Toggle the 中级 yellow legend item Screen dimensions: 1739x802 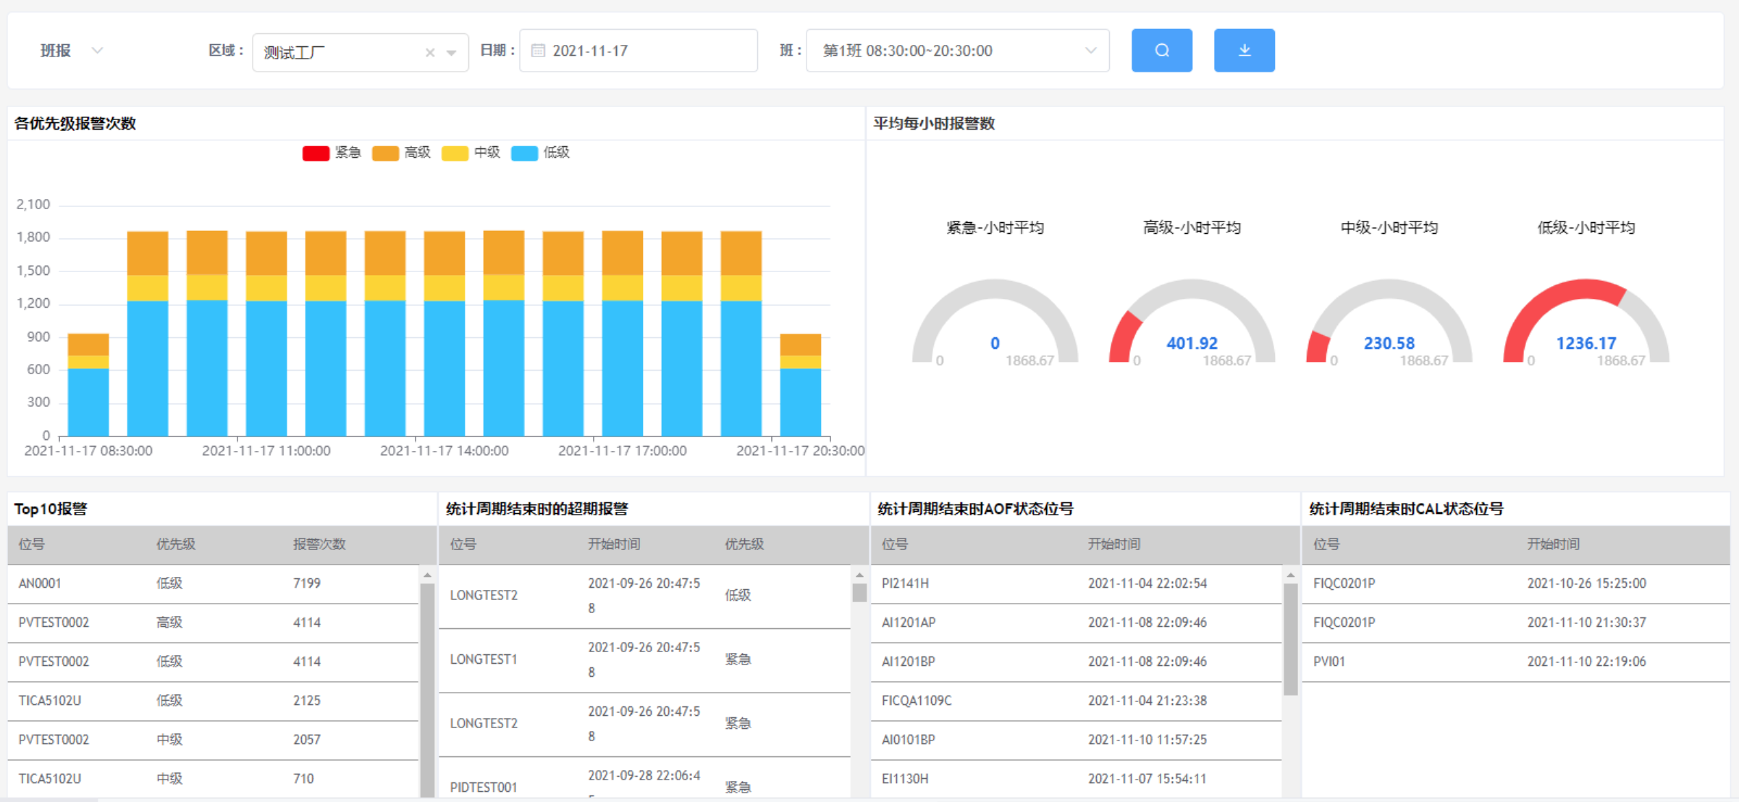pyautogui.click(x=471, y=153)
